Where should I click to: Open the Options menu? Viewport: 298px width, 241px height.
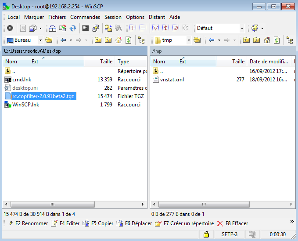coord(135,17)
